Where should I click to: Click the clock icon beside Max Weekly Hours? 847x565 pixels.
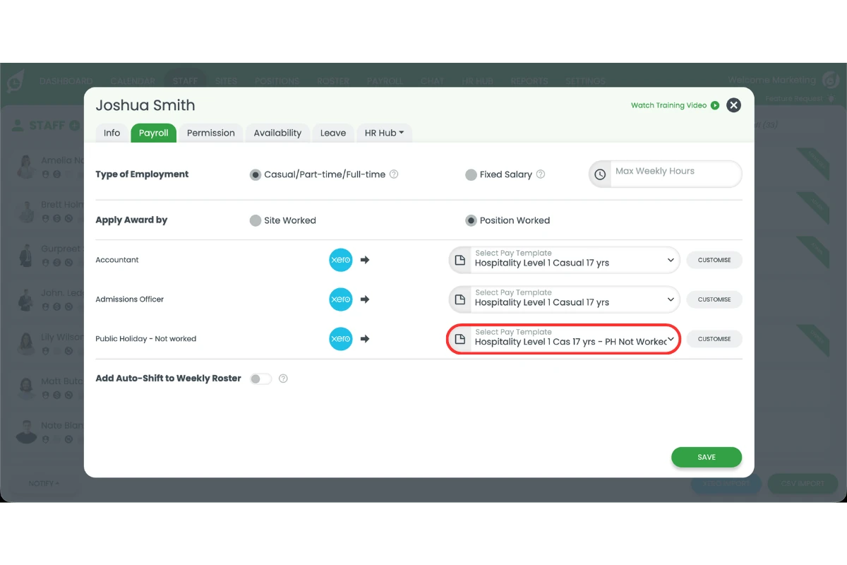[600, 174]
